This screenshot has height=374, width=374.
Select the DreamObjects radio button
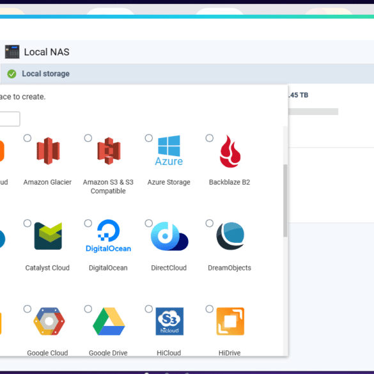click(x=210, y=223)
